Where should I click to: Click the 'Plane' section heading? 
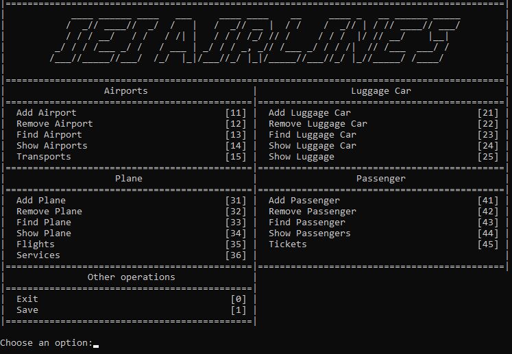(129, 179)
